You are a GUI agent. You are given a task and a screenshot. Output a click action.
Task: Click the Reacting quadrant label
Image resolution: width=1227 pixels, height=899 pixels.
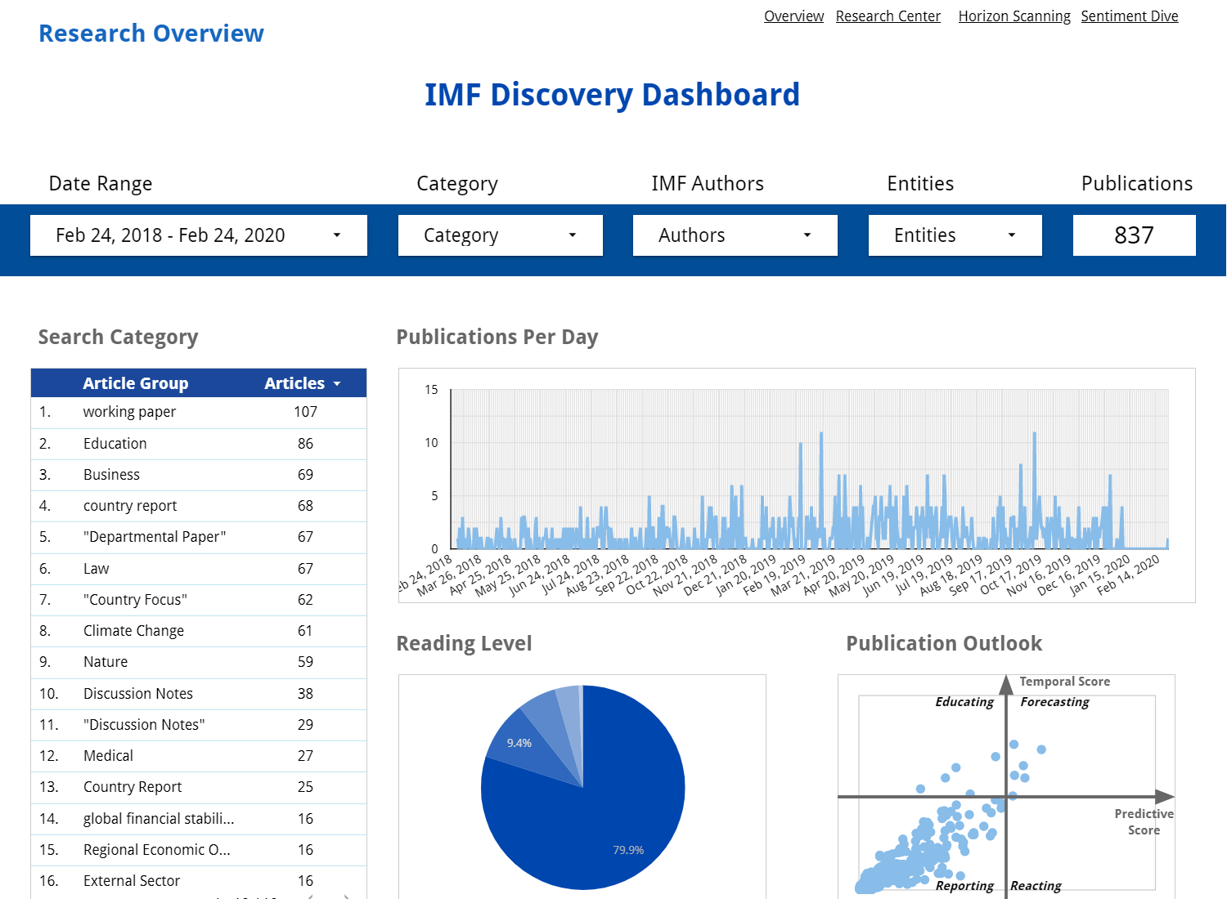[x=1036, y=886]
